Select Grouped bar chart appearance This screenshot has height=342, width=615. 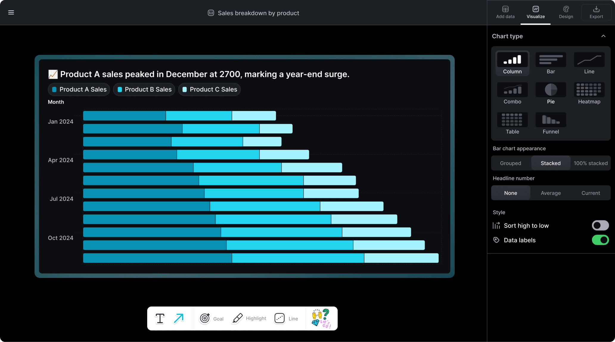[511, 163]
